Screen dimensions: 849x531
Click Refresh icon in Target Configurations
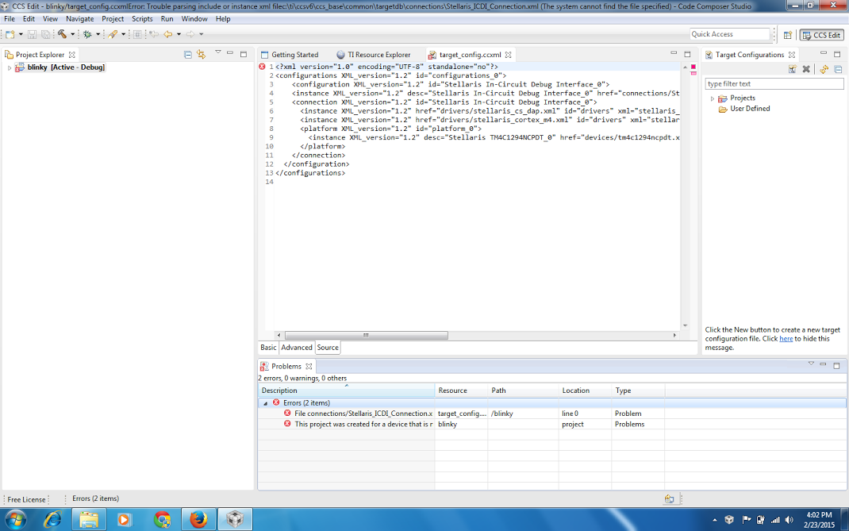click(x=824, y=69)
